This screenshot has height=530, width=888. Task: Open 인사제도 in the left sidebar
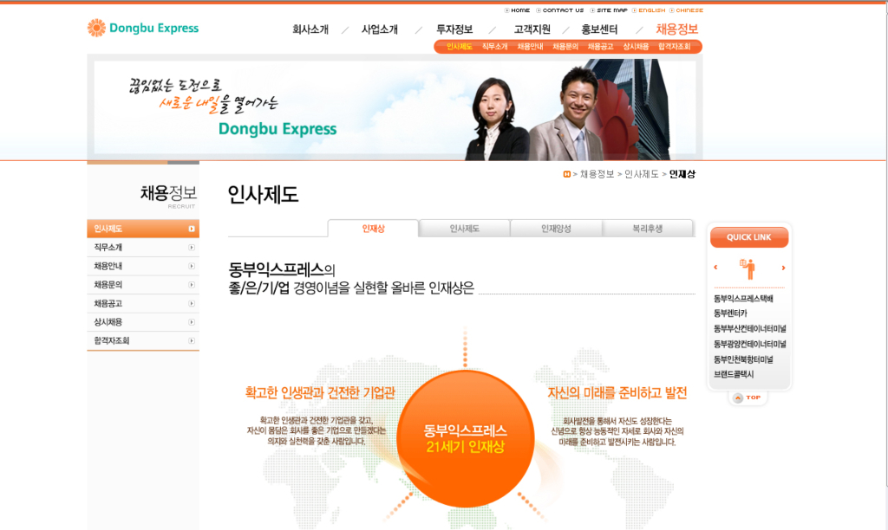coord(143,229)
